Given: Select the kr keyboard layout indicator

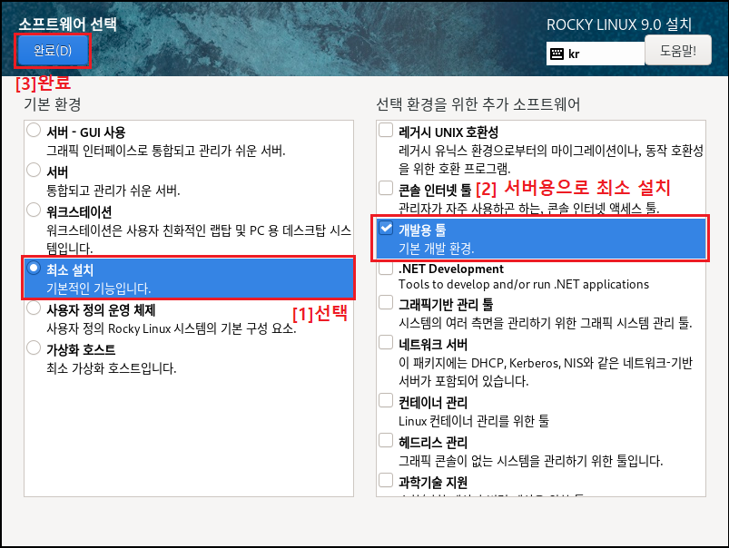Looking at the screenshot, I should [596, 54].
